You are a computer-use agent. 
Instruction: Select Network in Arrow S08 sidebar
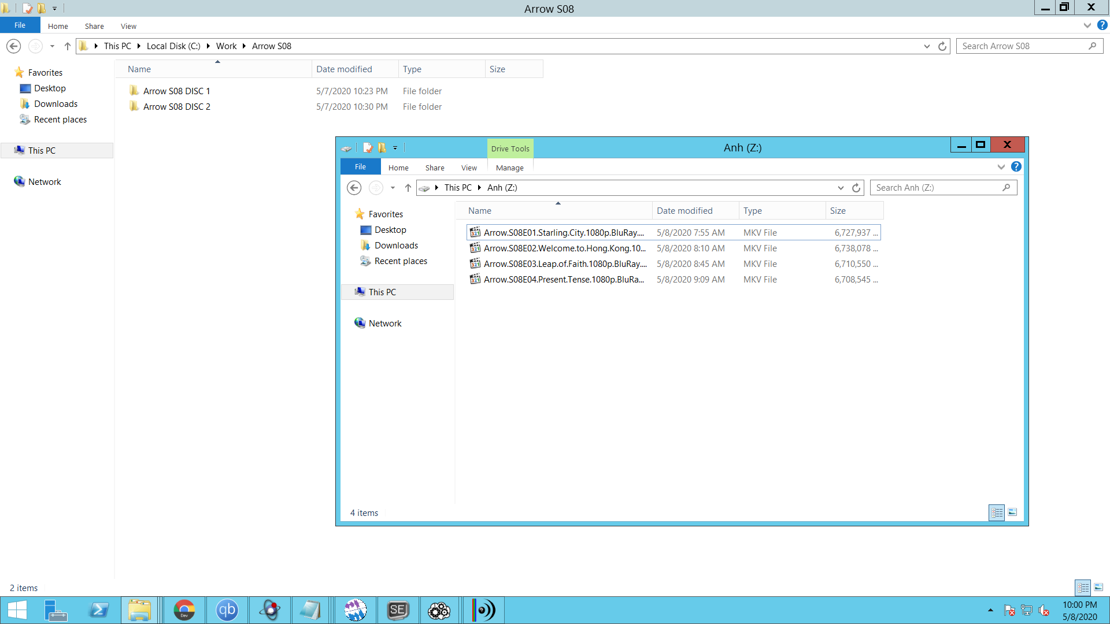pyautogui.click(x=45, y=182)
